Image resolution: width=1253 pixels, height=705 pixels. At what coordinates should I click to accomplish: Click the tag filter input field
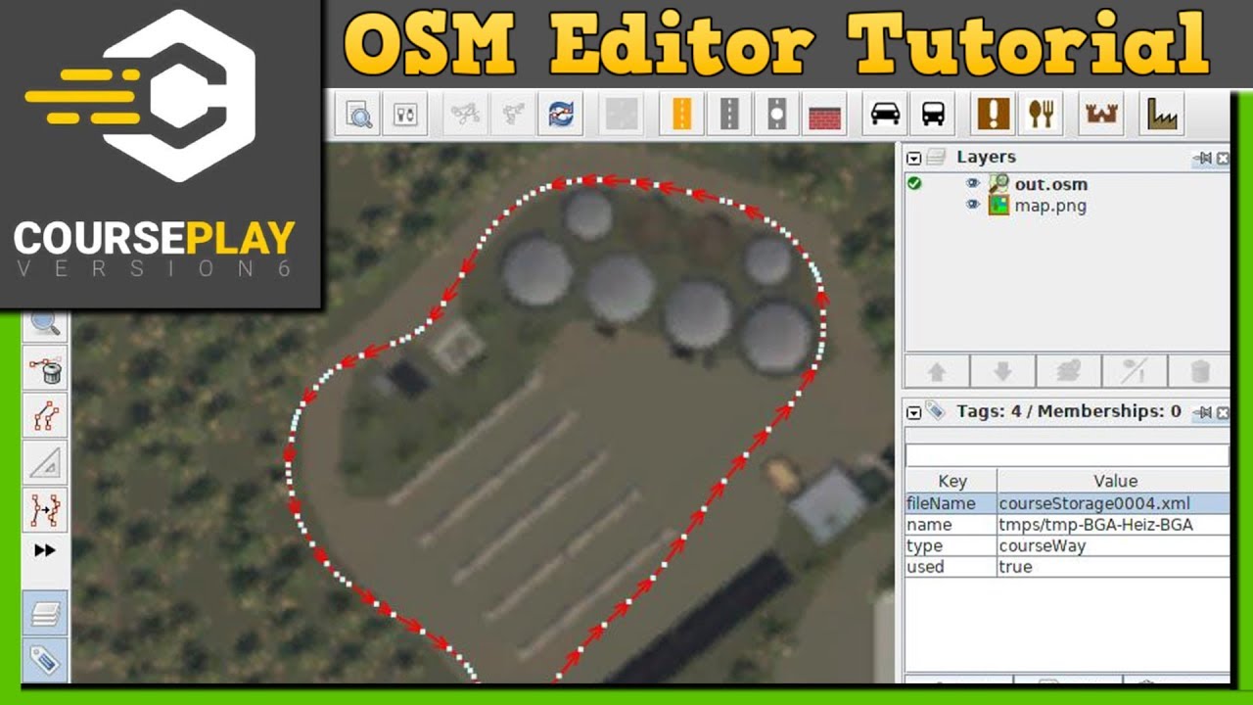coord(1067,455)
